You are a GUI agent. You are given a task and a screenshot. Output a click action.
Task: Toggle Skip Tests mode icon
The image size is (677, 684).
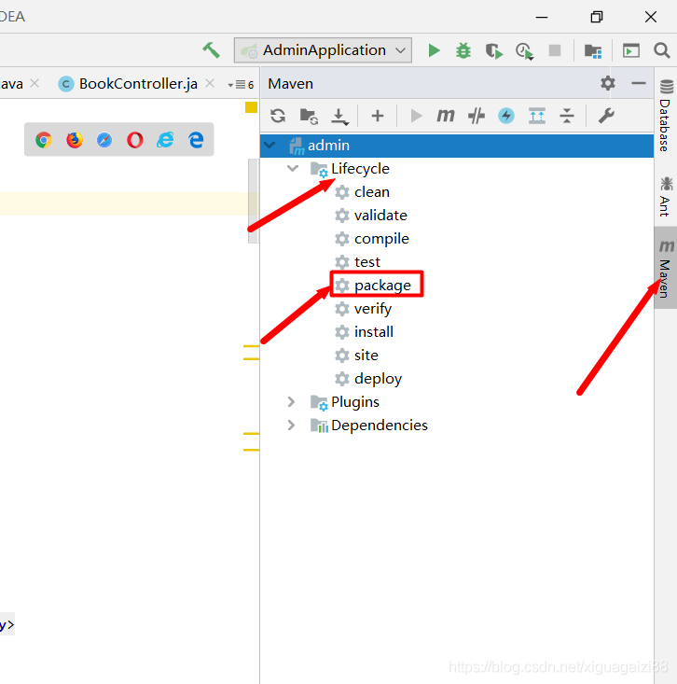[476, 116]
